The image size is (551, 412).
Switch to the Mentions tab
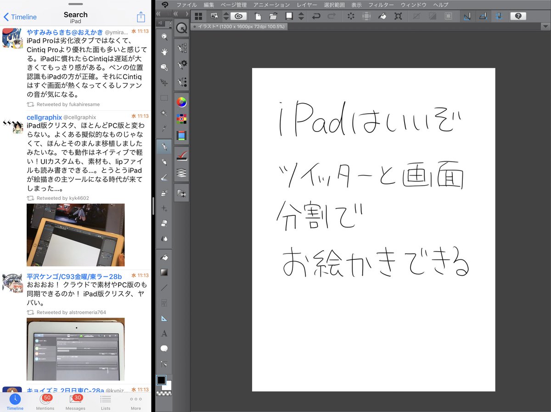coord(45,401)
